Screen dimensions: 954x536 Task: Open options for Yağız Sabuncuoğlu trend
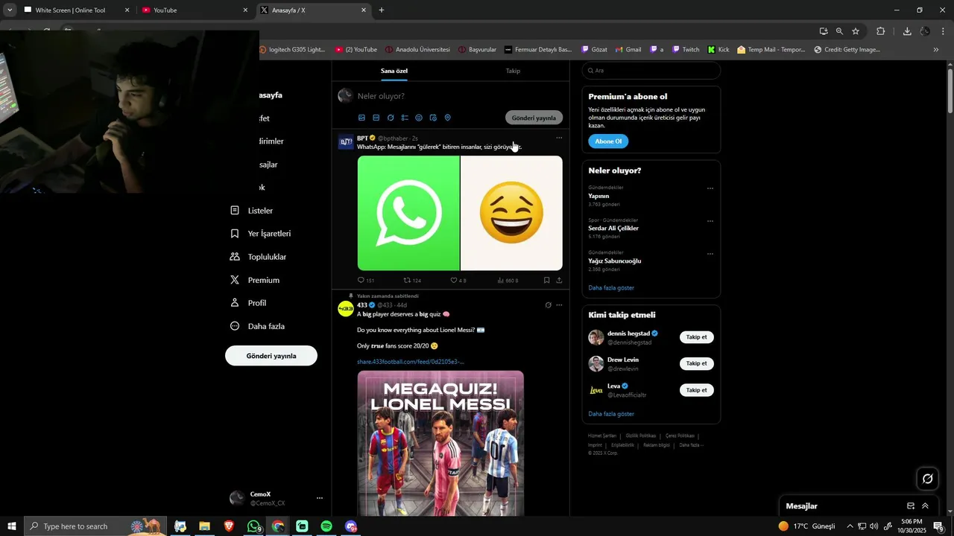710,254
